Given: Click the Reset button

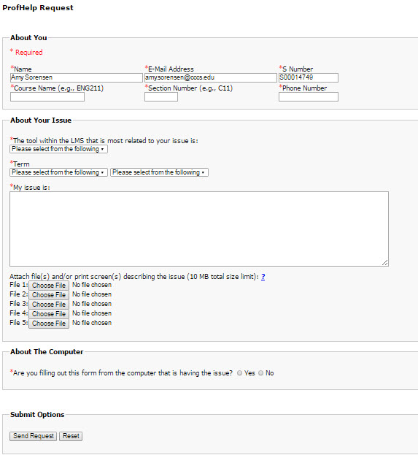Looking at the screenshot, I should click(71, 436).
